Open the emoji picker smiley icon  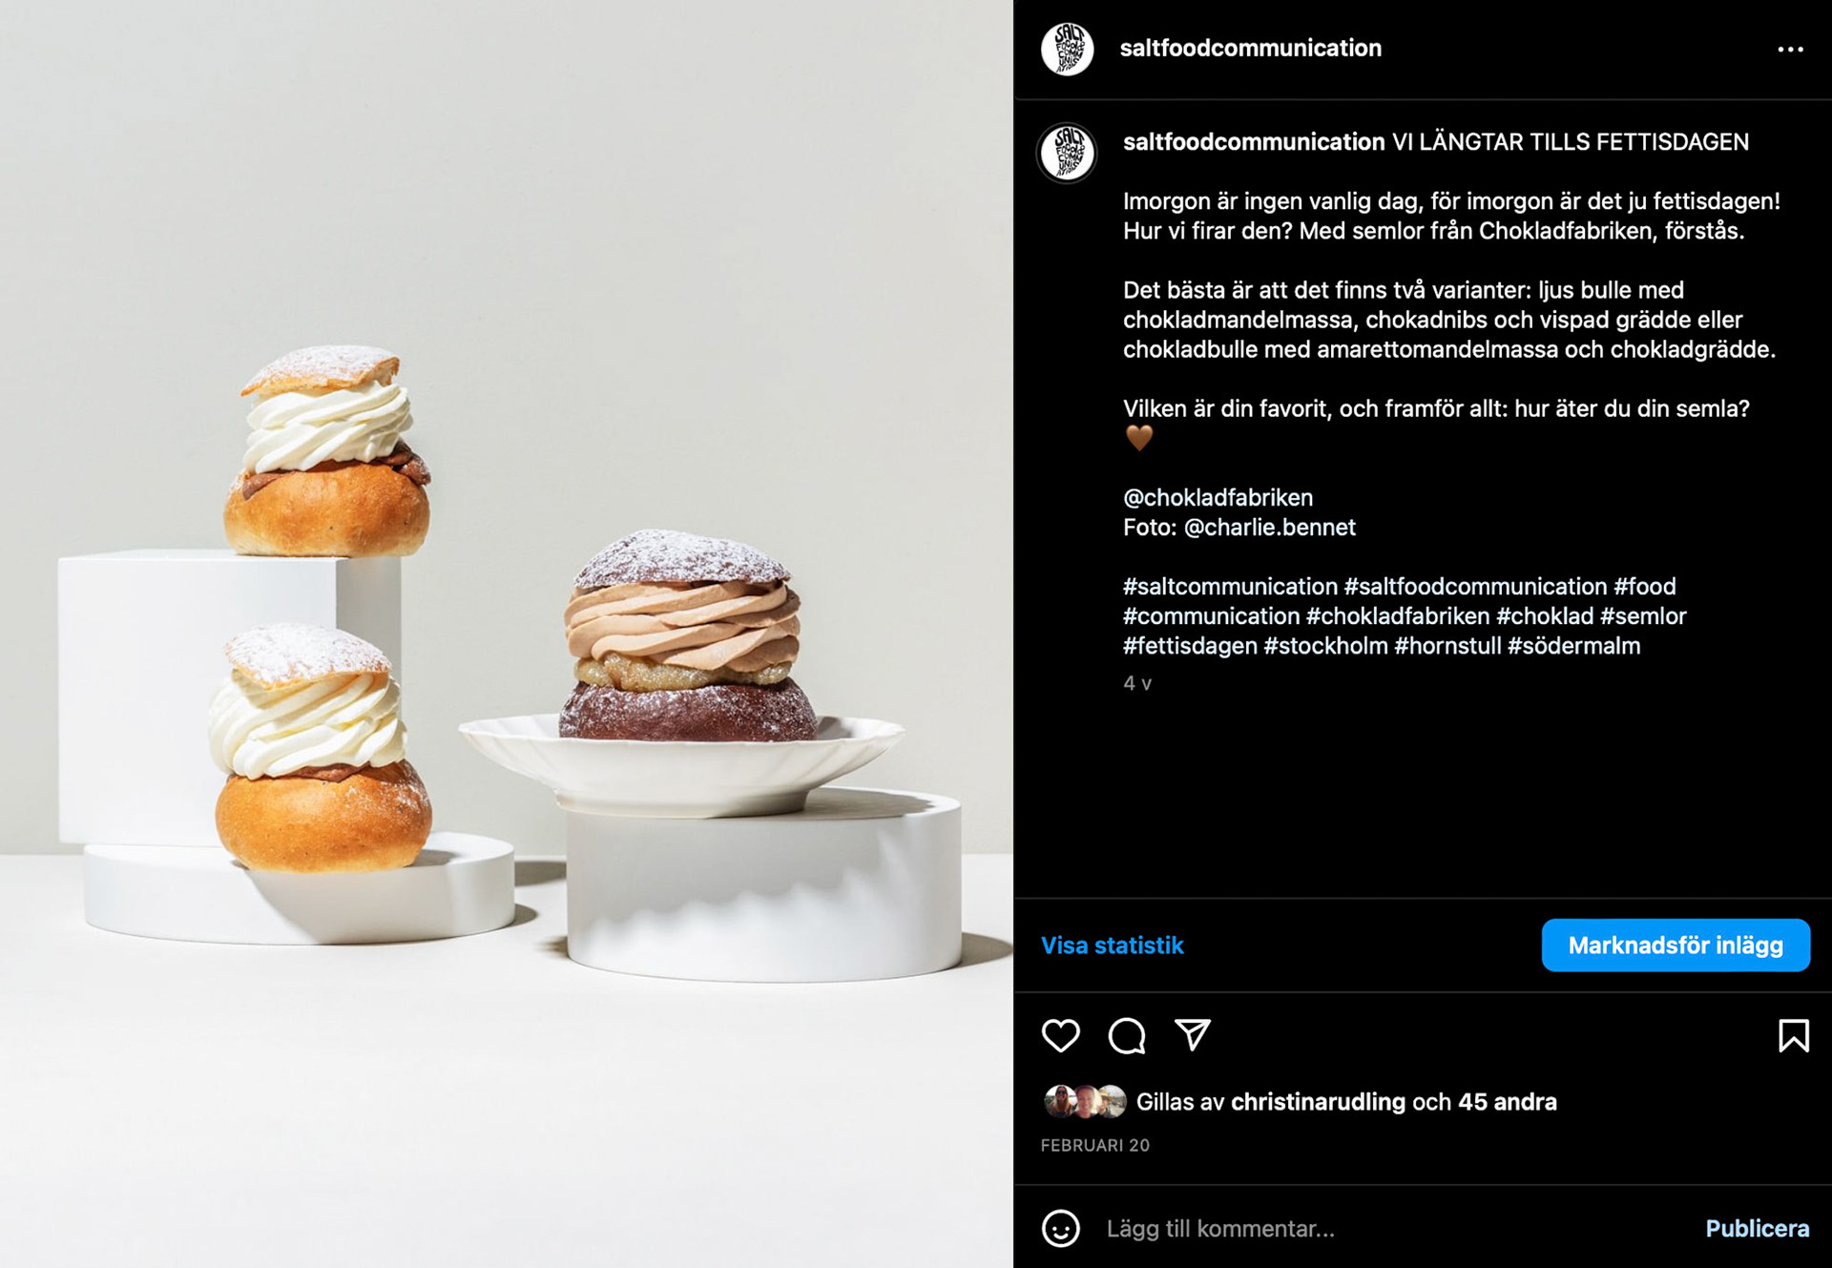point(1061,1228)
